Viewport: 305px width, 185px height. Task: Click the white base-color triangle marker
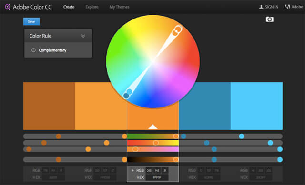(x=153, y=127)
